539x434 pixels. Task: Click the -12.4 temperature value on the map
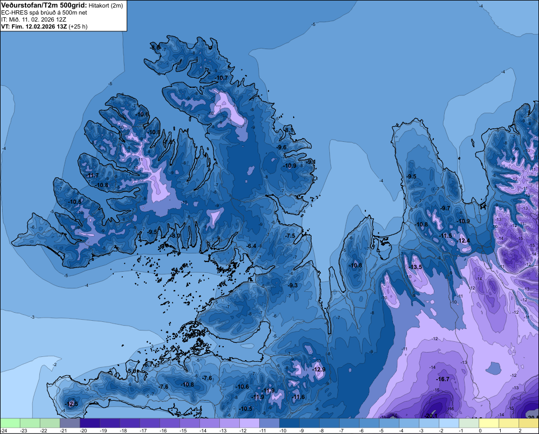point(464,241)
